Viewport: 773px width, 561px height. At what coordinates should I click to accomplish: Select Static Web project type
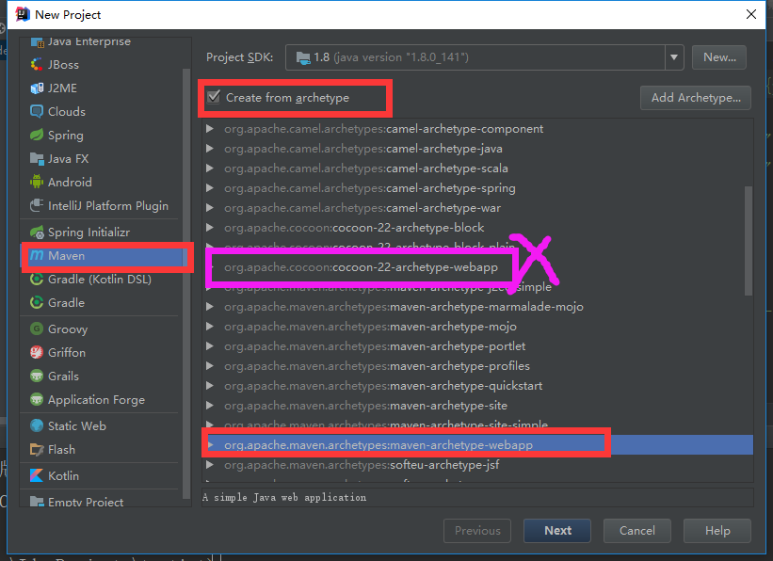[101, 425]
